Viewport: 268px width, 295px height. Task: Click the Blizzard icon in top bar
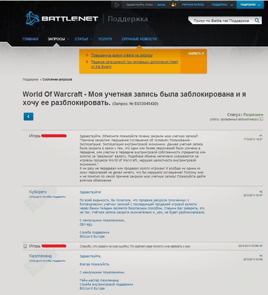(116, 5)
